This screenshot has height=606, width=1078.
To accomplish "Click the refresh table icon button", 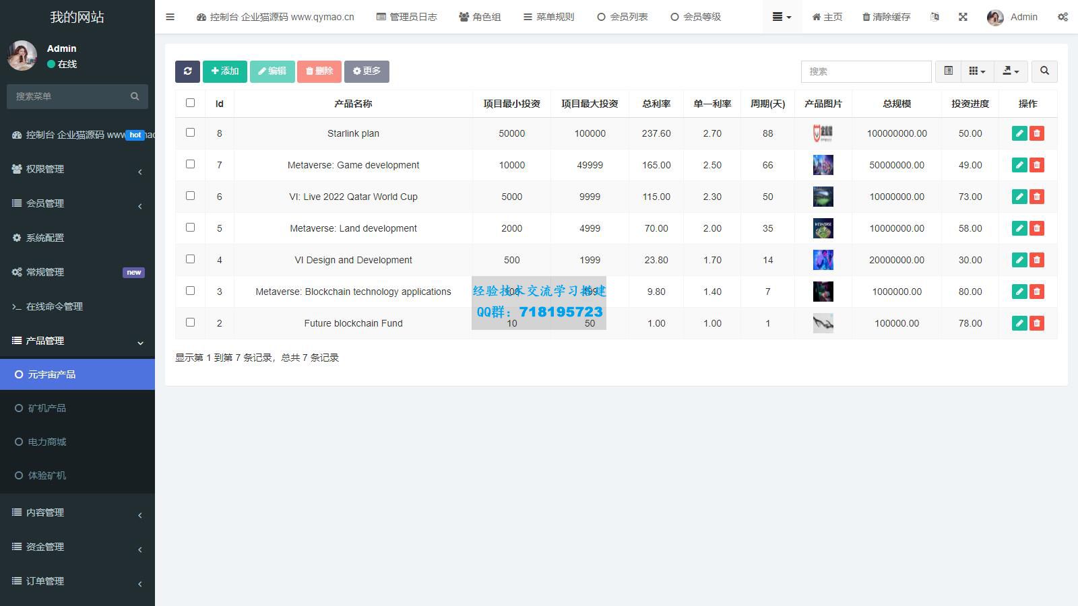I will tap(187, 71).
